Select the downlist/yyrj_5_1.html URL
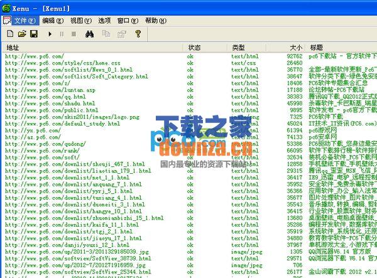The height and width of the screenshot is (278, 377). pos(68,191)
